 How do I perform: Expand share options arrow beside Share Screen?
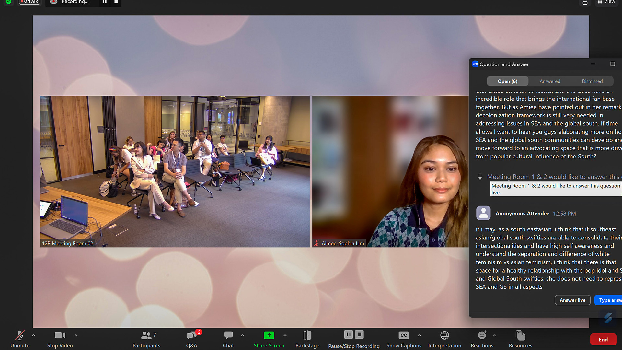pyautogui.click(x=285, y=335)
